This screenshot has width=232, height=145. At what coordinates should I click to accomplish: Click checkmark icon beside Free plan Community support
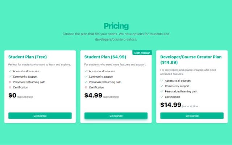point(10,76)
